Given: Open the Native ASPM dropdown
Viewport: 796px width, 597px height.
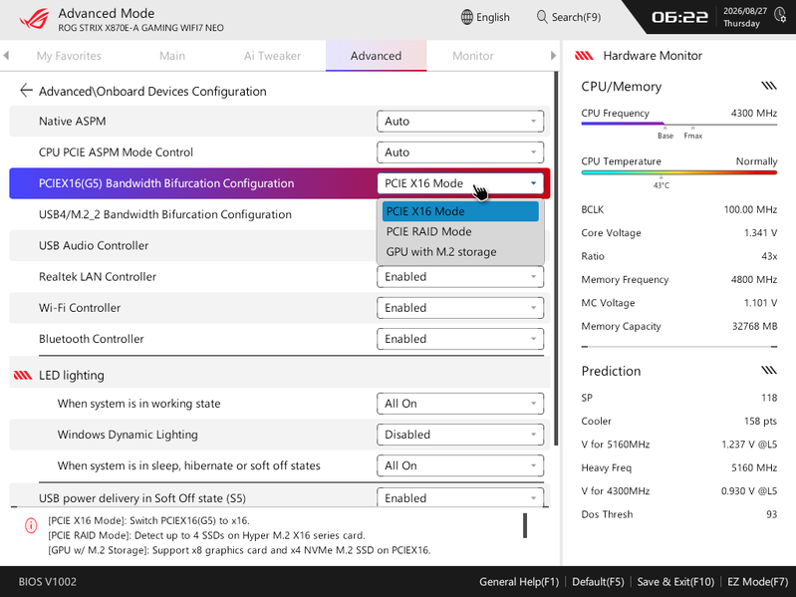Looking at the screenshot, I should pyautogui.click(x=460, y=122).
